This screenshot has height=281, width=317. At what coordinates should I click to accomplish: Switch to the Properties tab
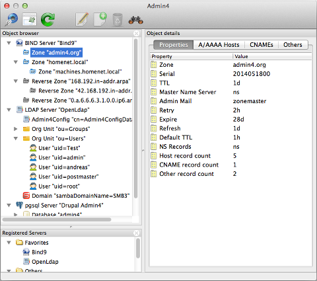point(174,45)
